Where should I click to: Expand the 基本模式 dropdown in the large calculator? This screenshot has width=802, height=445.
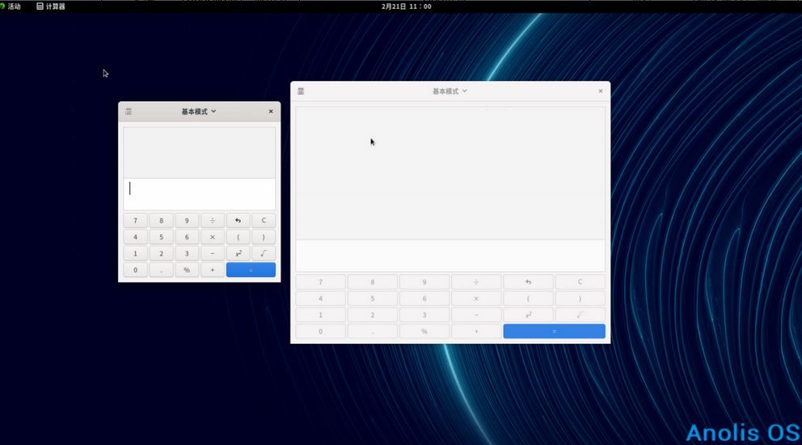[x=450, y=91]
